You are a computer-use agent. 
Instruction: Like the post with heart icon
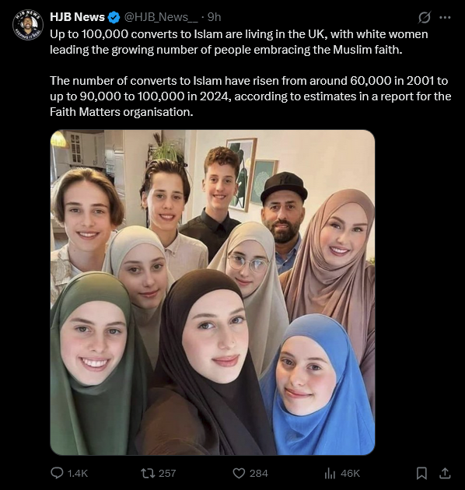[239, 473]
